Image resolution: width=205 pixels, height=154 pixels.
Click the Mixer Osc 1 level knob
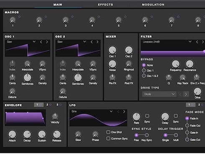click(113, 50)
